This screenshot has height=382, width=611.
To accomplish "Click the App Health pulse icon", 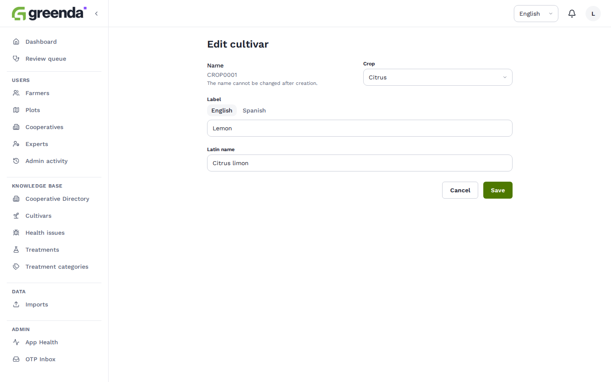I will pyautogui.click(x=16, y=342).
